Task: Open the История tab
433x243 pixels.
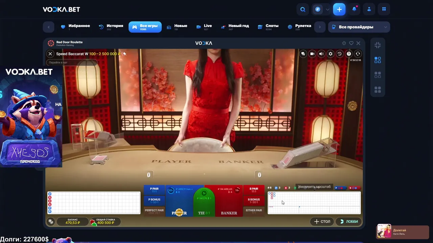Action: coord(111,27)
